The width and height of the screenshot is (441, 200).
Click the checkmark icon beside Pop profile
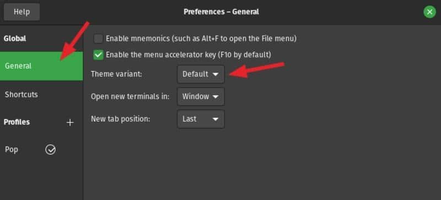50,150
